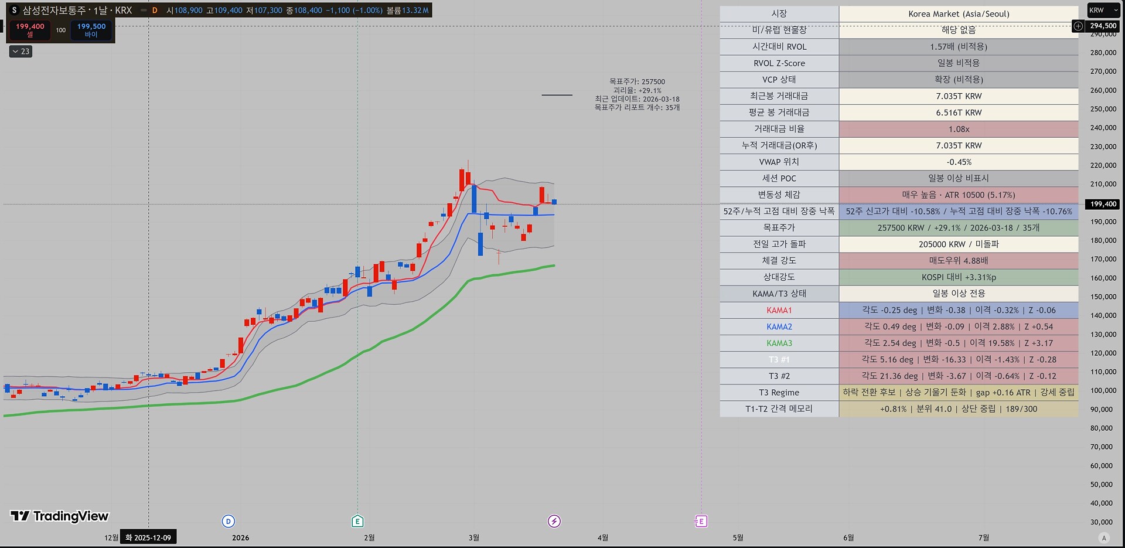1125x548 pixels.
Task: Click the order quantity 100 field
Action: pyautogui.click(x=61, y=30)
